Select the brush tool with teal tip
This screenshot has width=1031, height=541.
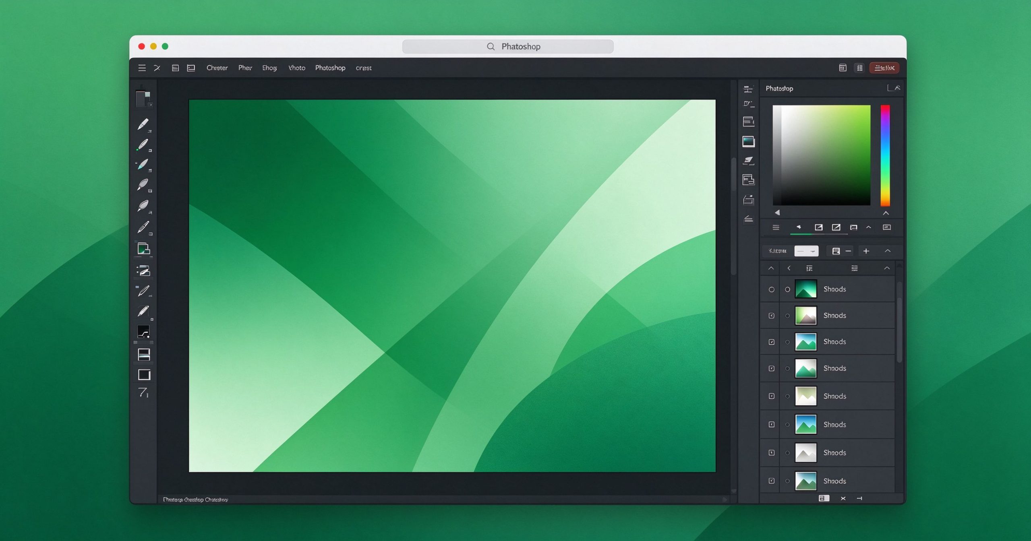(143, 165)
